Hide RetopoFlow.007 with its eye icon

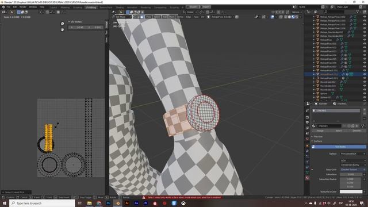(x=365, y=67)
